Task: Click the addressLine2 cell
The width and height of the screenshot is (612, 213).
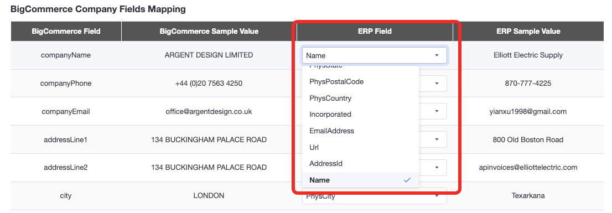Action: pyautogui.click(x=66, y=168)
